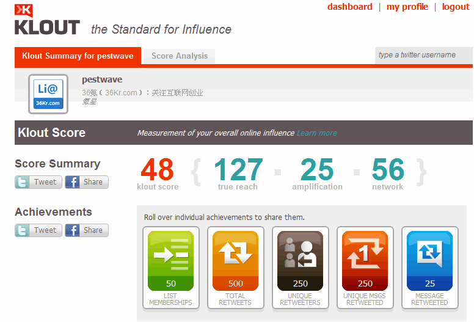Image resolution: width=474 pixels, height=322 pixels.
Task: Share Achievements on Facebook
Action: (87, 230)
